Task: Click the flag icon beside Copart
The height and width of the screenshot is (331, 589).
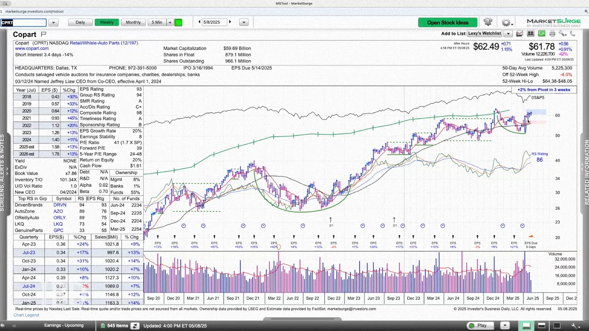Action: click(x=43, y=34)
